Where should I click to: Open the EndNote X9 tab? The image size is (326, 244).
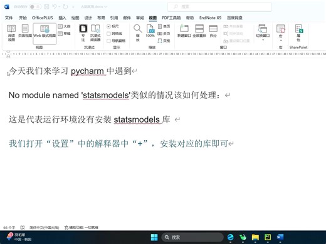pyautogui.click(x=210, y=18)
